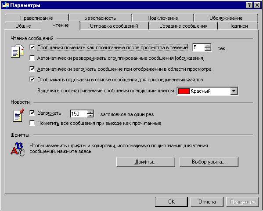Open the Красный color dropdown arrow
This screenshot has width=263, height=211.
point(234,91)
